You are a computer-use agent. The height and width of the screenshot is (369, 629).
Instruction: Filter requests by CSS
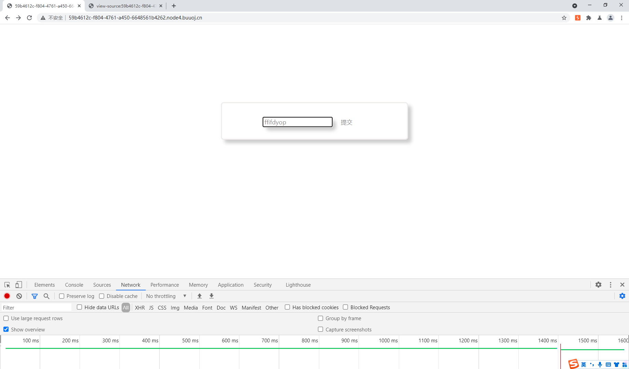pos(162,307)
